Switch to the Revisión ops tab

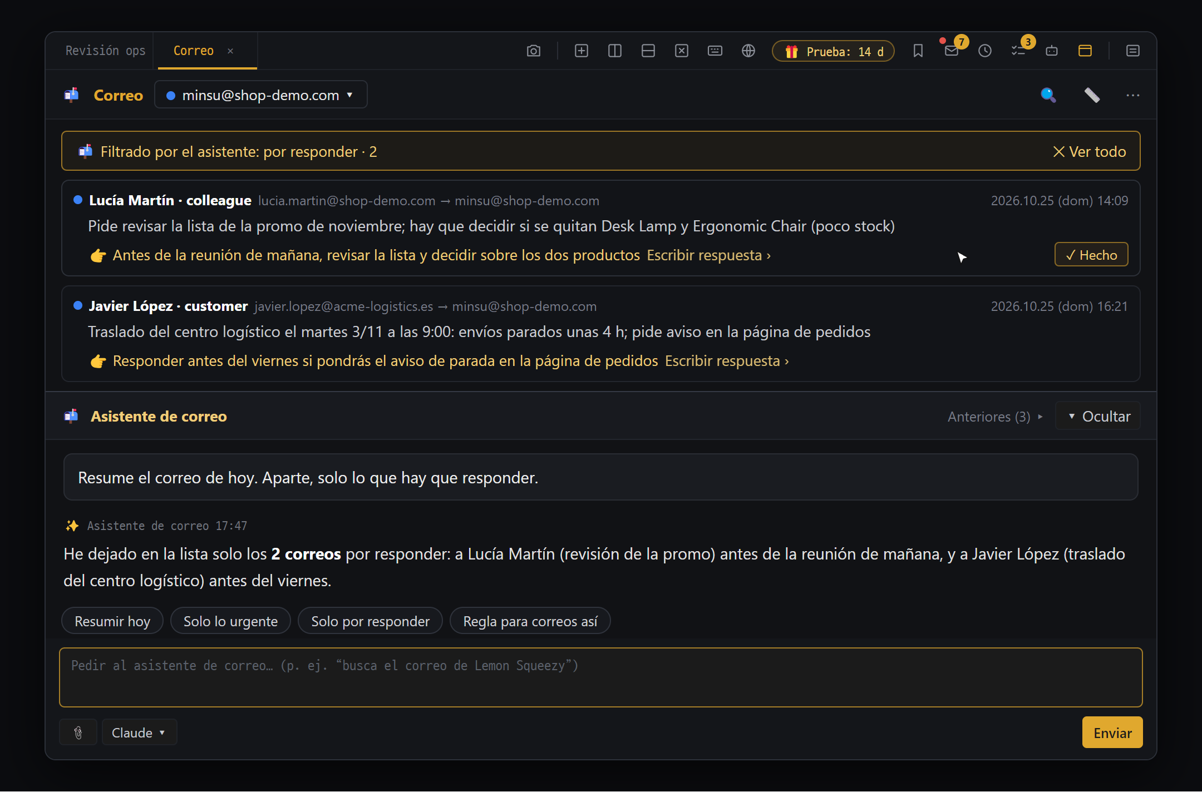click(x=105, y=51)
